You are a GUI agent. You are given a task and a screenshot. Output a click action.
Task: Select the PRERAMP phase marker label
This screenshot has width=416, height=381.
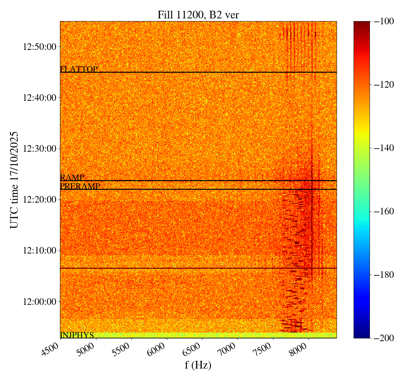[x=80, y=186]
